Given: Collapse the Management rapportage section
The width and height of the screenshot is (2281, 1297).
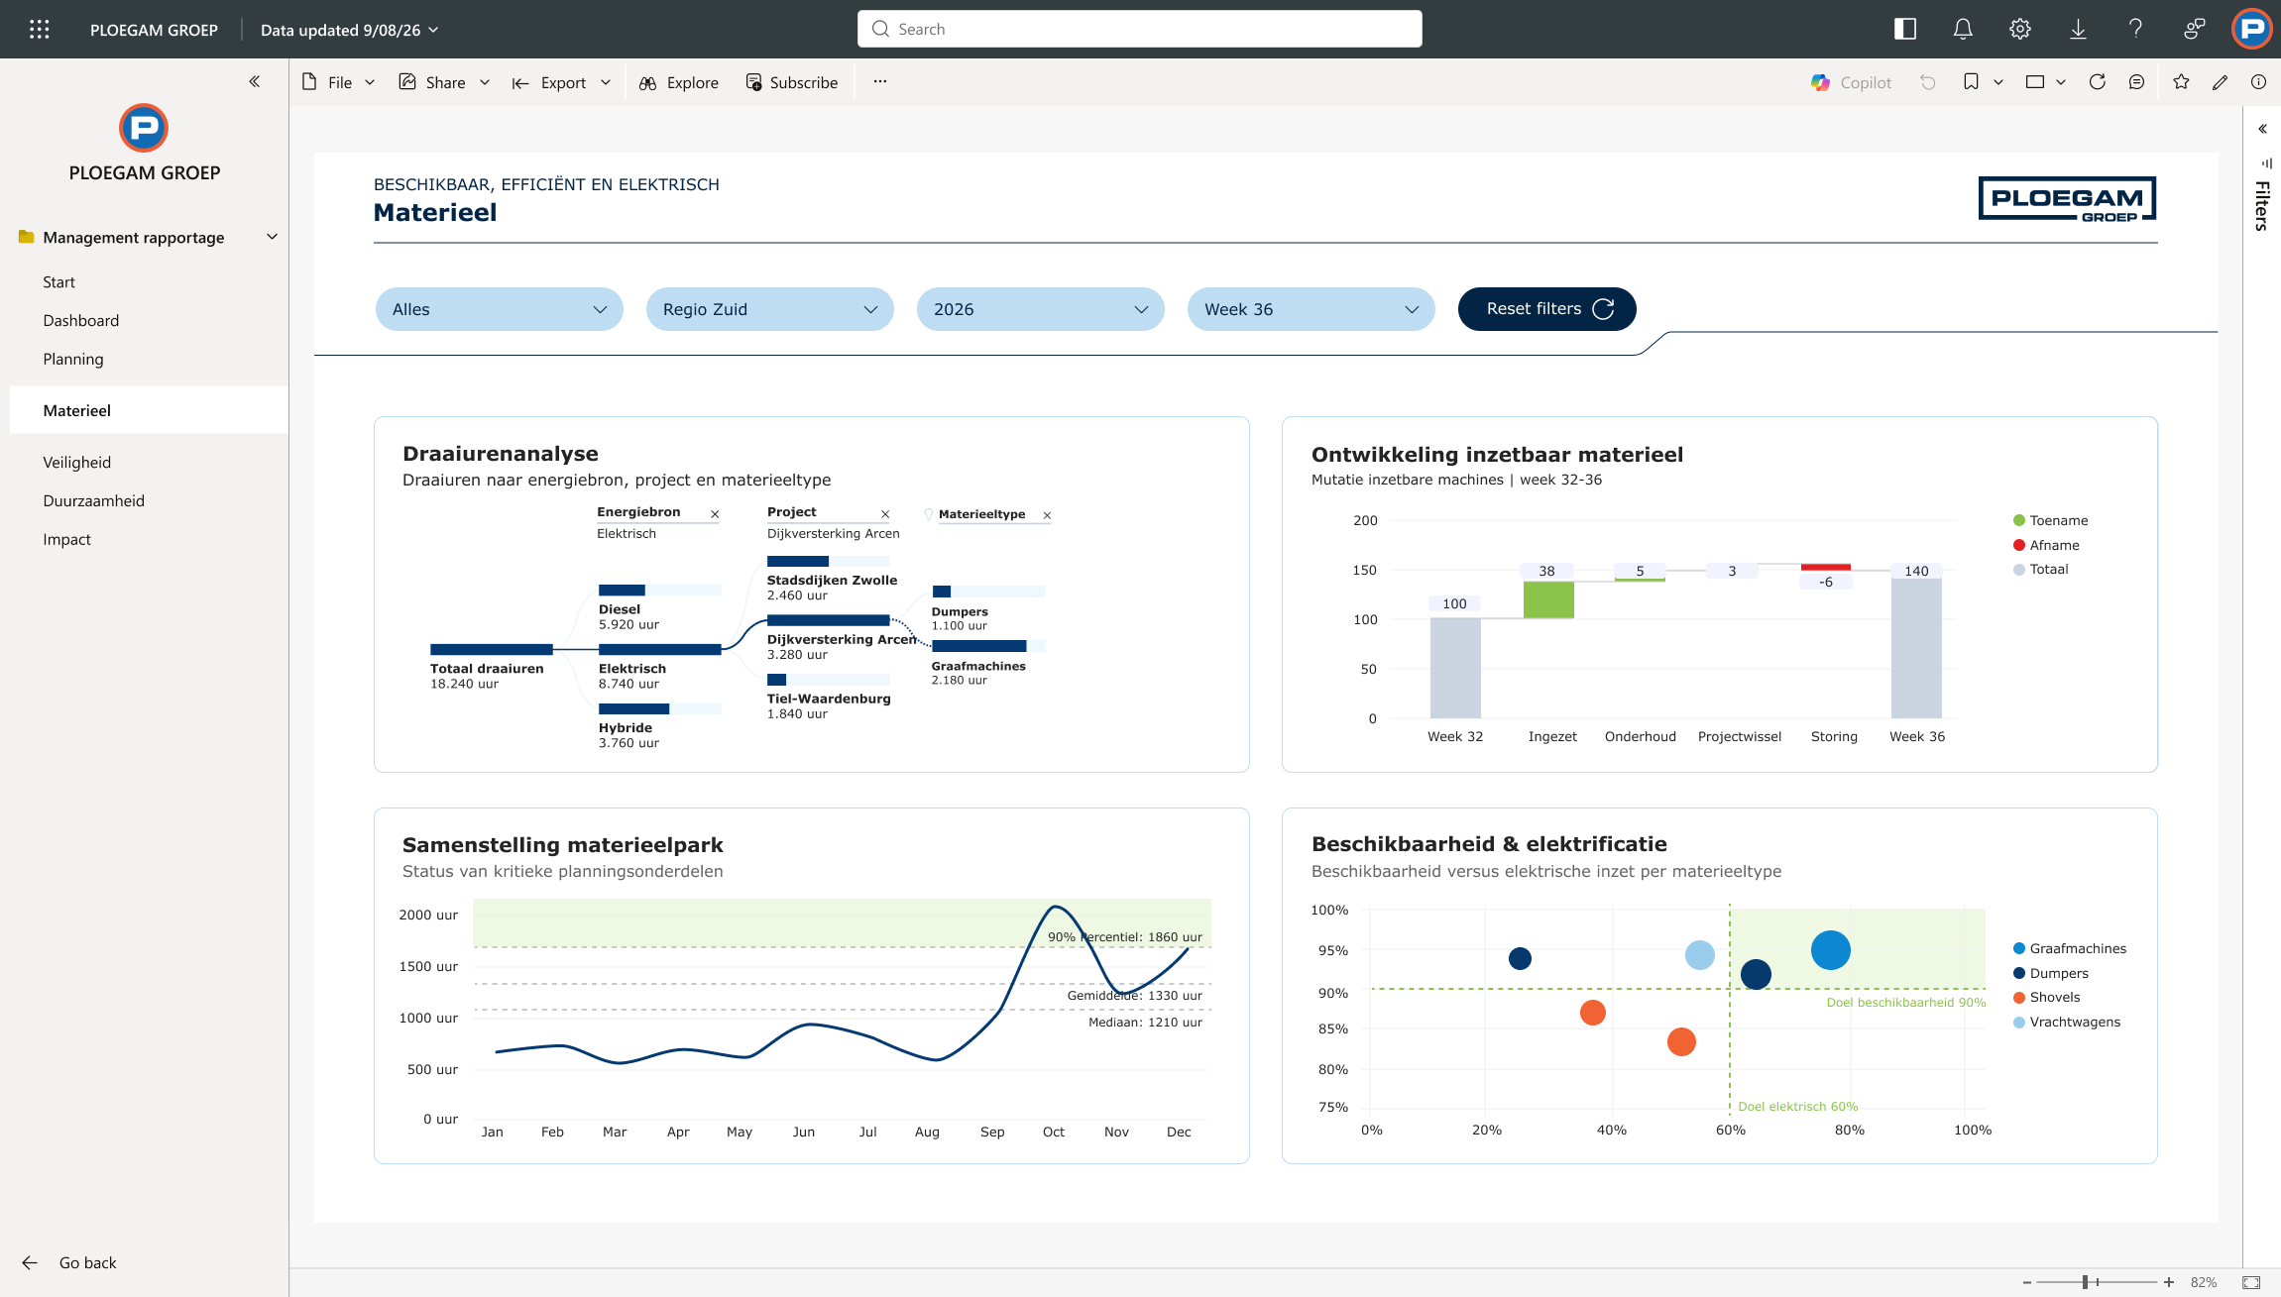Looking at the screenshot, I should click(x=272, y=237).
